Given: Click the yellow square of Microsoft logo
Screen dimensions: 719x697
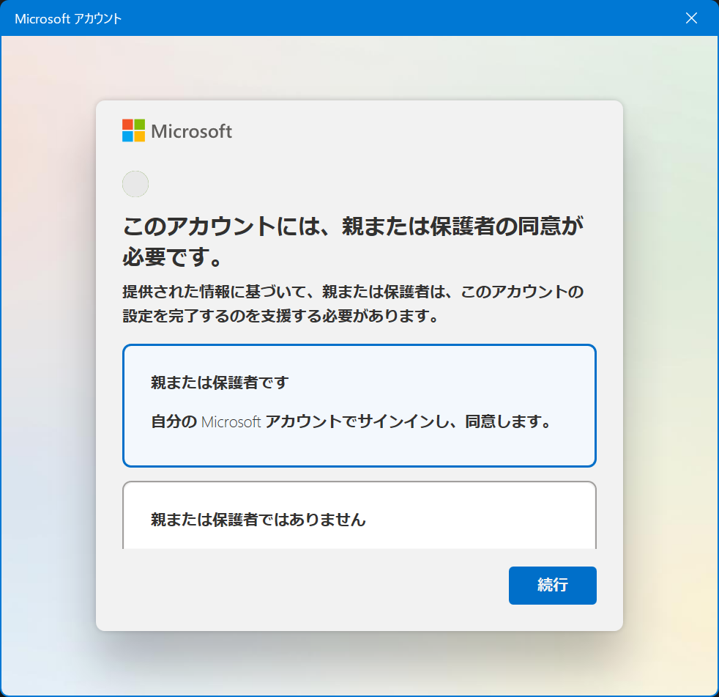Looking at the screenshot, I should point(139,137).
